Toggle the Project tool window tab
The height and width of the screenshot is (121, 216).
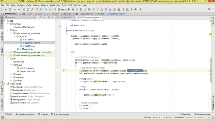(2, 22)
